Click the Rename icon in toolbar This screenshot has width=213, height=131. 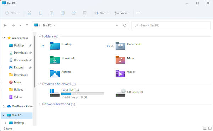62,13
